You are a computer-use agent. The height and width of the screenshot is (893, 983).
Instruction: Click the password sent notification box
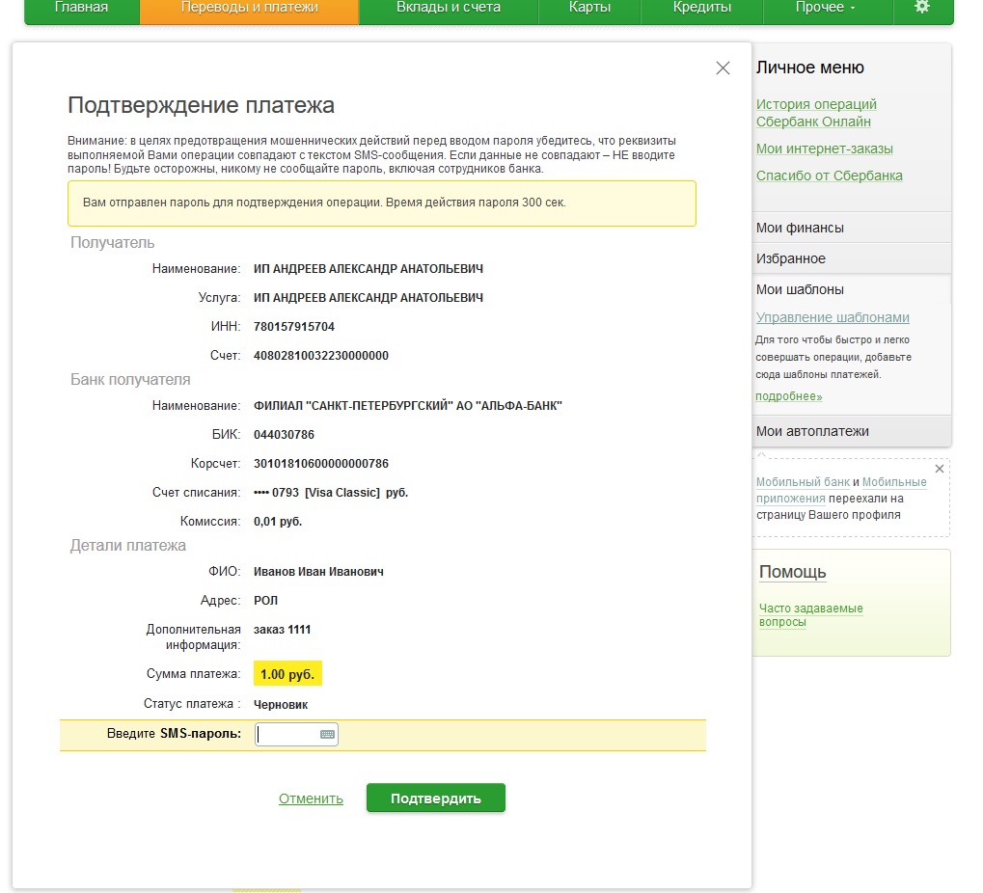click(382, 203)
